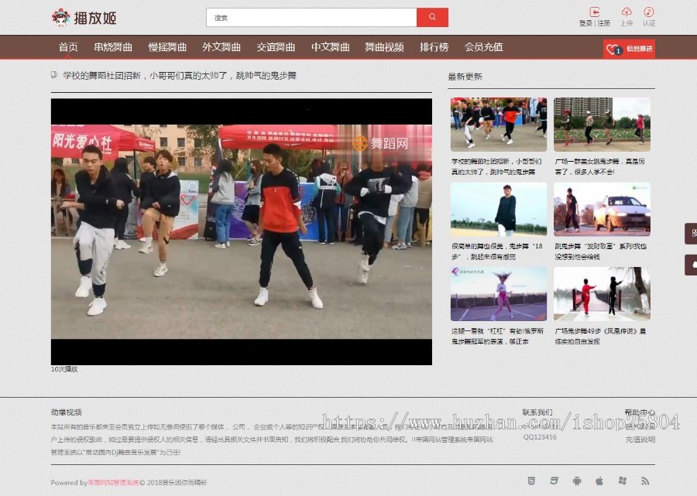
Task: Switch to the 舞曲视频 navigation tab
Action: click(x=384, y=47)
